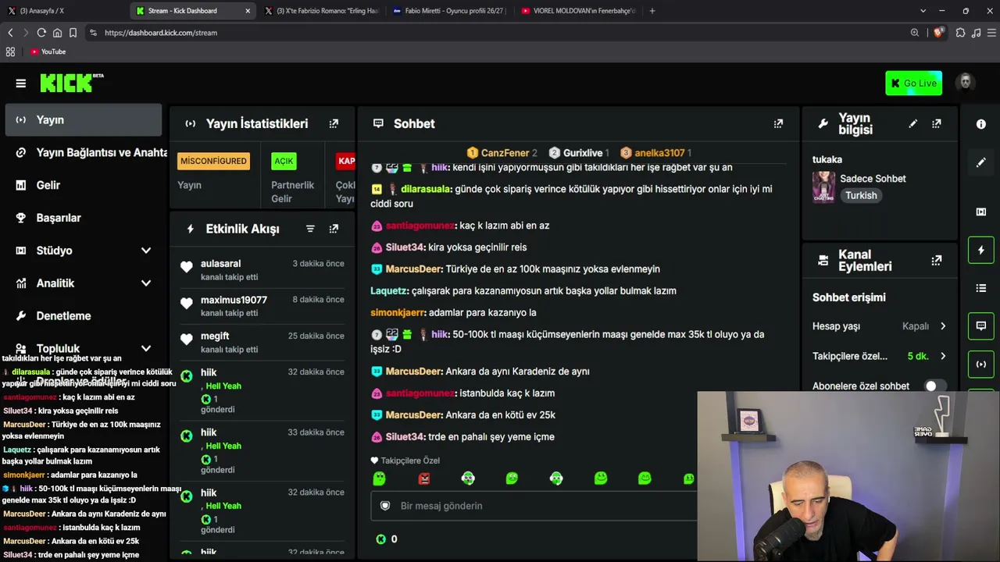Viewport: 1000px width, 562px height.
Task: Bookmark this page with the bookmark icon
Action: tap(73, 33)
